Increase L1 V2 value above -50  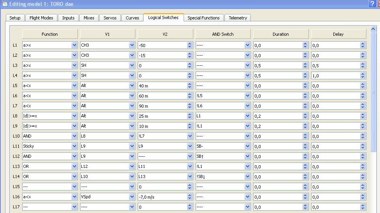(190, 44)
